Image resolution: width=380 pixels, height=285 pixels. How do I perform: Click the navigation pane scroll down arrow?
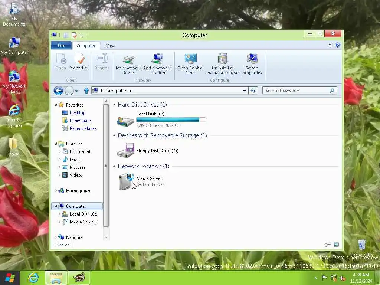[x=106, y=237]
